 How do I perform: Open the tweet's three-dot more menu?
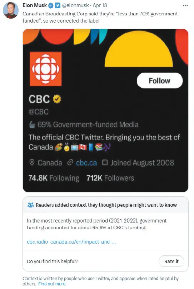point(185,6)
